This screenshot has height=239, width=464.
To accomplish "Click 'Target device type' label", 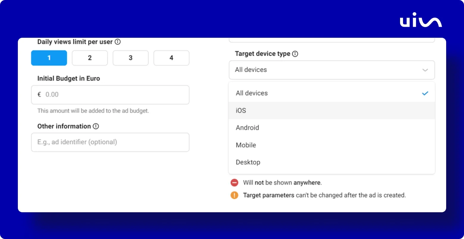I will pos(263,54).
